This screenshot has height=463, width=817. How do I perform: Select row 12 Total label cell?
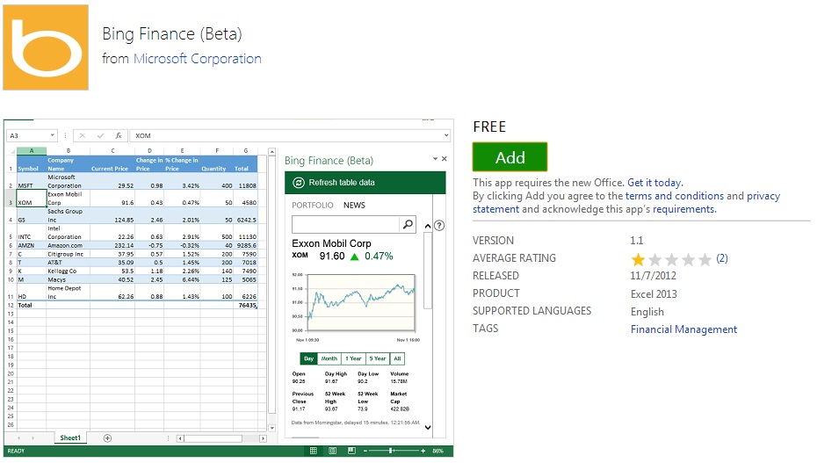(32, 305)
